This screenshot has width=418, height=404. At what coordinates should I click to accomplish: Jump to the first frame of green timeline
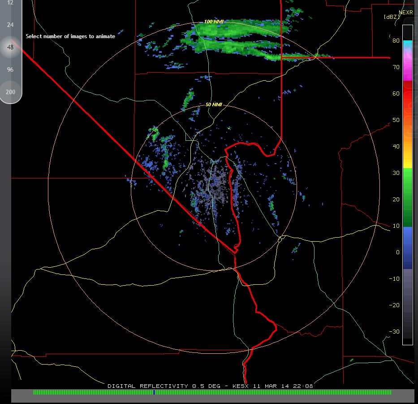[34, 392]
